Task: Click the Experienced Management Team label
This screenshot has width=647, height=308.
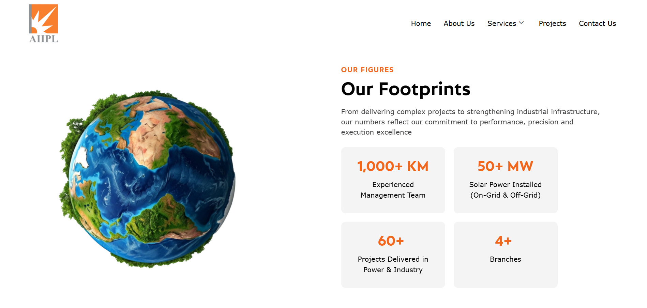Action: tap(393, 190)
